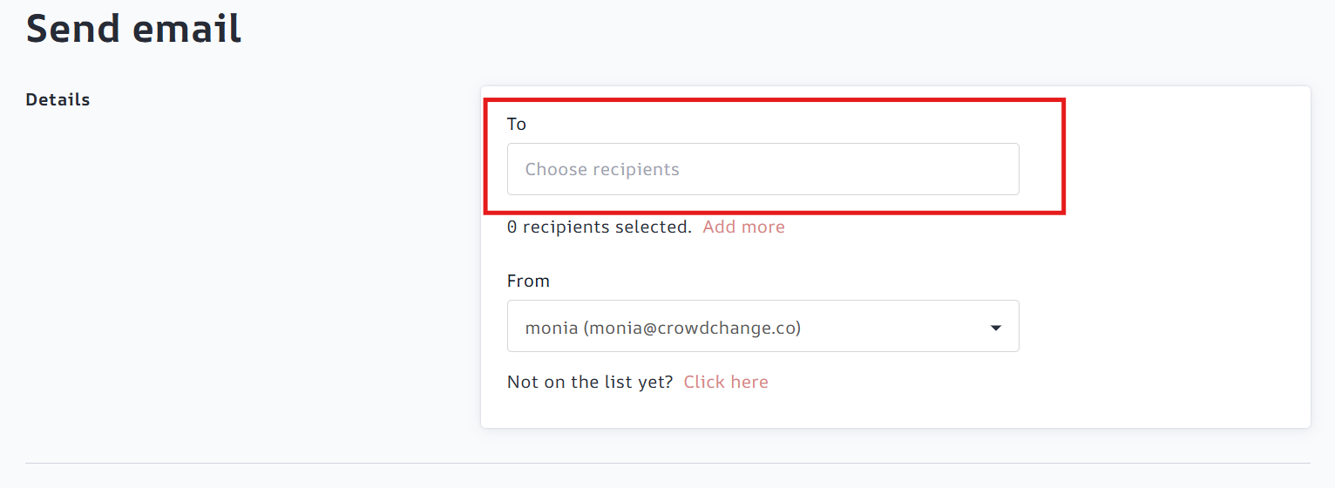
Task: Click the 'Click here' link
Action: [725, 382]
